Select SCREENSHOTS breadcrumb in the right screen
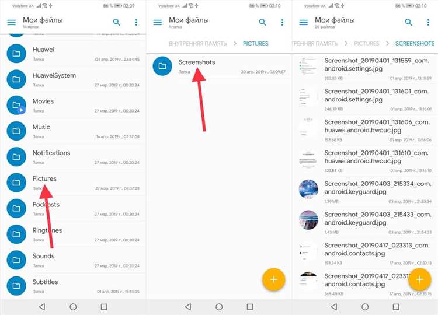Viewport: 438px width, 315px height. pos(415,44)
